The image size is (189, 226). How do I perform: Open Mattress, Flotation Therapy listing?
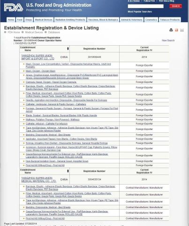tap(53, 120)
